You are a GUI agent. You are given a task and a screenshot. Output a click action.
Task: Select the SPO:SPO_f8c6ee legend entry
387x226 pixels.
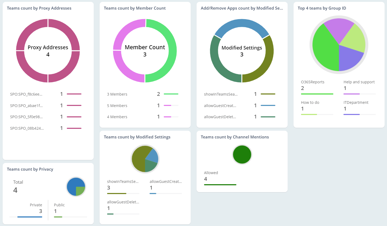pyautogui.click(x=26, y=94)
